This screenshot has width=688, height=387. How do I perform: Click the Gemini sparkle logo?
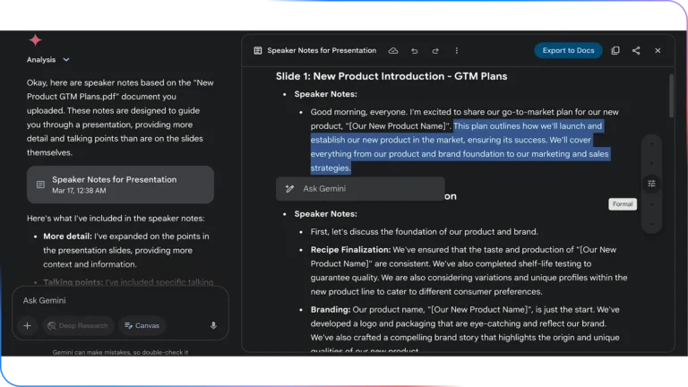point(35,40)
